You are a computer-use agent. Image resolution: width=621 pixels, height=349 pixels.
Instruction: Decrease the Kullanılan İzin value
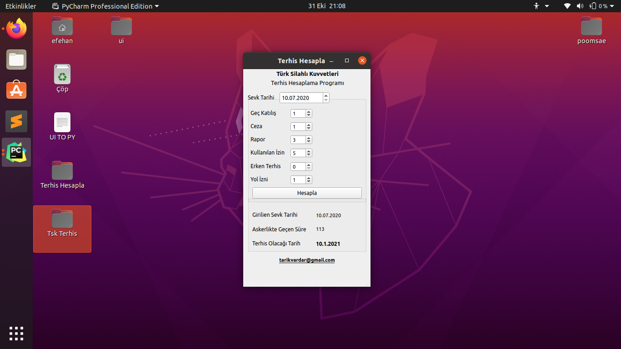point(309,155)
